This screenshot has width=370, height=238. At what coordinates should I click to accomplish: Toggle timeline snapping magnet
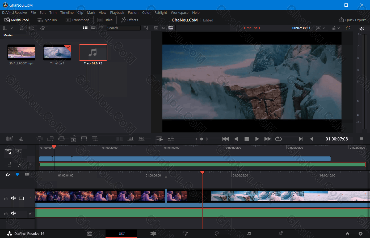coord(8,174)
